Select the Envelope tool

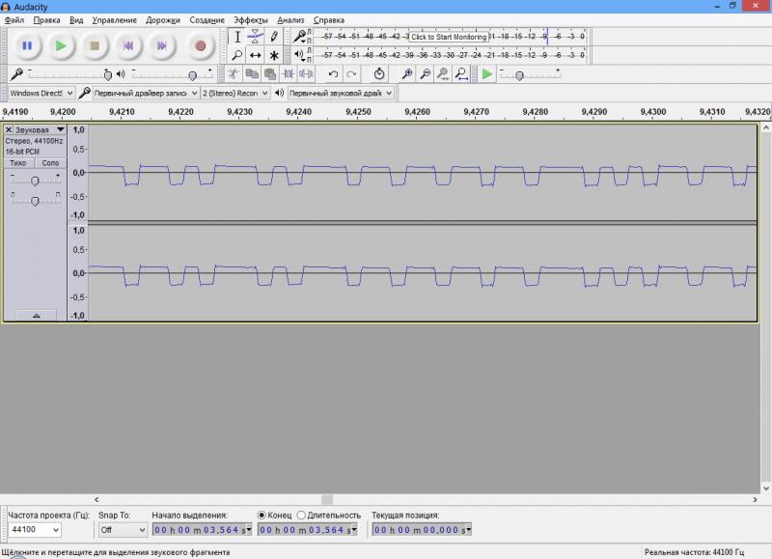(x=255, y=37)
